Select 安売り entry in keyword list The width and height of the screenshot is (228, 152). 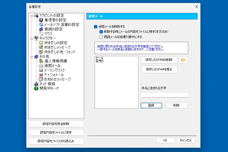coord(100,61)
